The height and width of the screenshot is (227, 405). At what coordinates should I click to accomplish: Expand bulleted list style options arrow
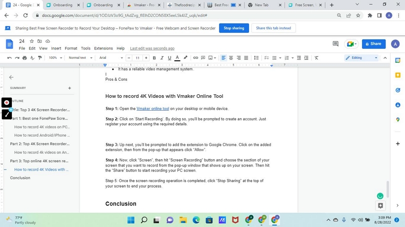[280, 58]
